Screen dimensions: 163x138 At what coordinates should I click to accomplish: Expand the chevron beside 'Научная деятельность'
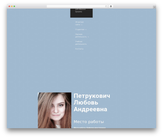(88, 37)
